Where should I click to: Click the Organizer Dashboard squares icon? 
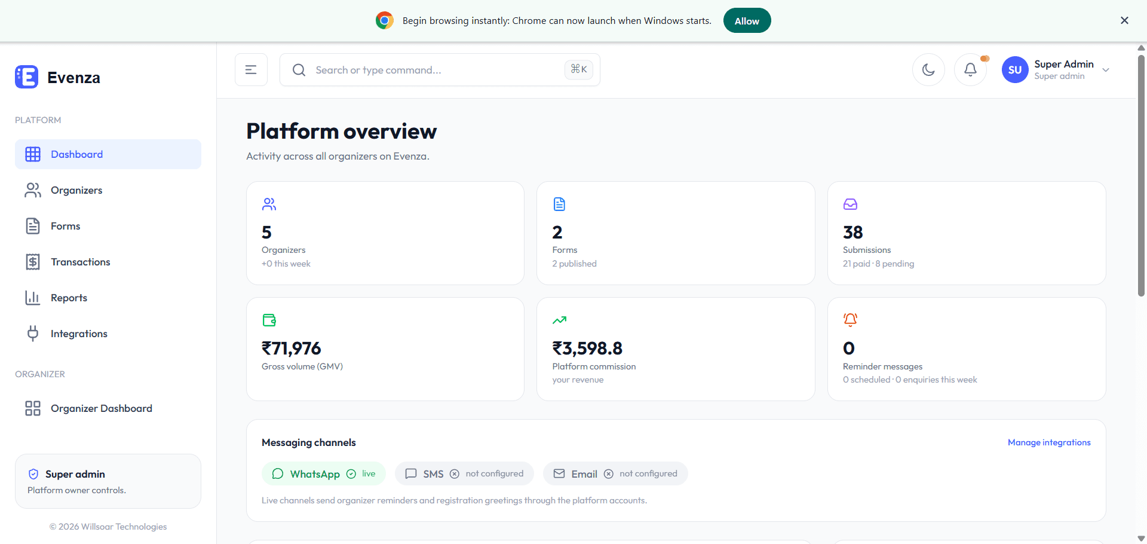click(x=33, y=408)
